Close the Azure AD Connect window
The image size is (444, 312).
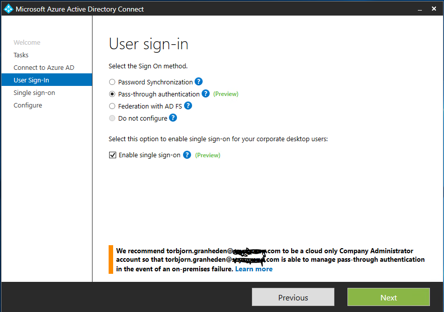434,9
